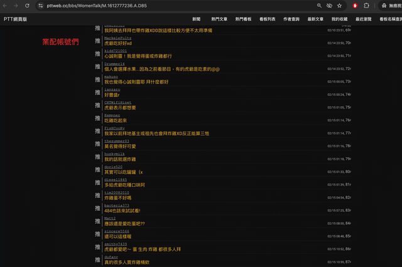Open the 新聞 menu item
402x267 pixels.
[x=197, y=19]
